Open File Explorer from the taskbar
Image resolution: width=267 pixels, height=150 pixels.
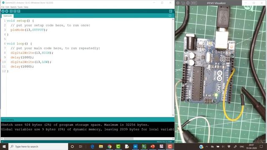click(101, 146)
